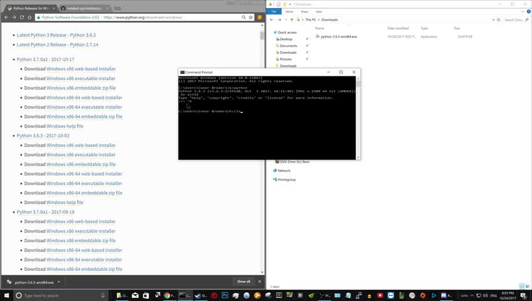Show hidden system tray icons chevron
Screen dimensions: 532x301
[x=472, y=295]
